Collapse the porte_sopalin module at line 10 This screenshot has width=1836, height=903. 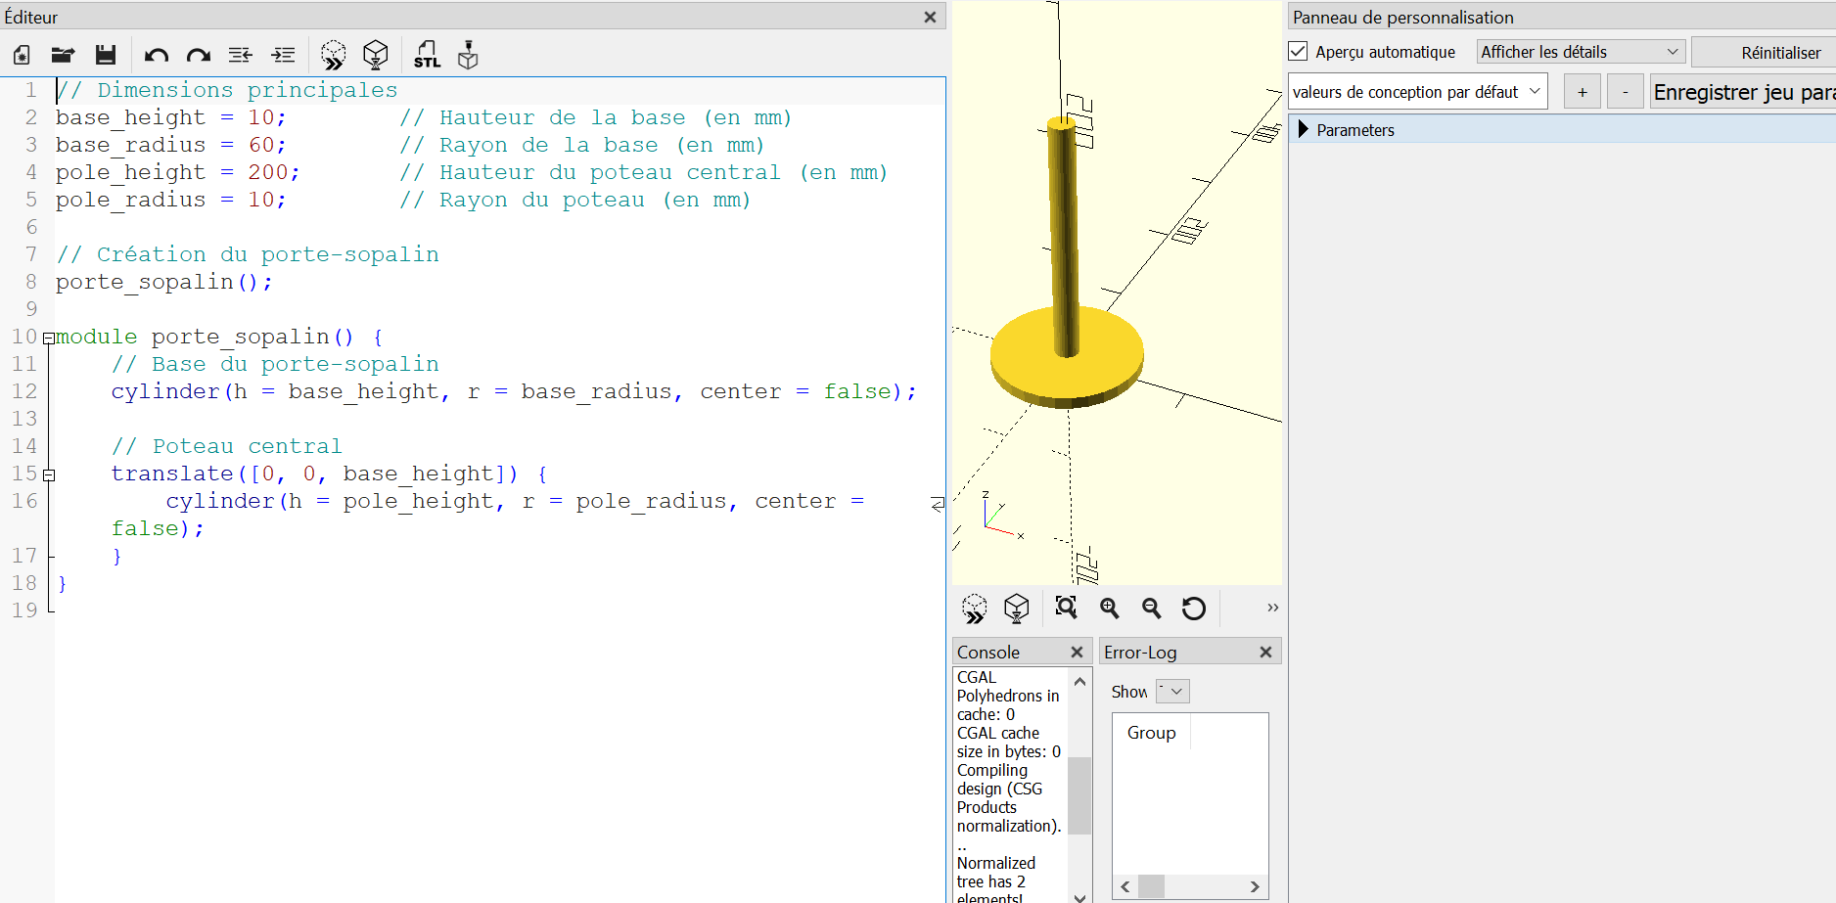coord(48,339)
